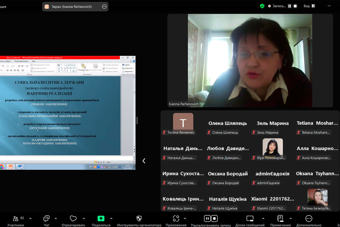The height and width of the screenshot is (227, 340).
Task: Select the Віра Пономарьо participant photo tile
Action: pyautogui.click(x=272, y=149)
